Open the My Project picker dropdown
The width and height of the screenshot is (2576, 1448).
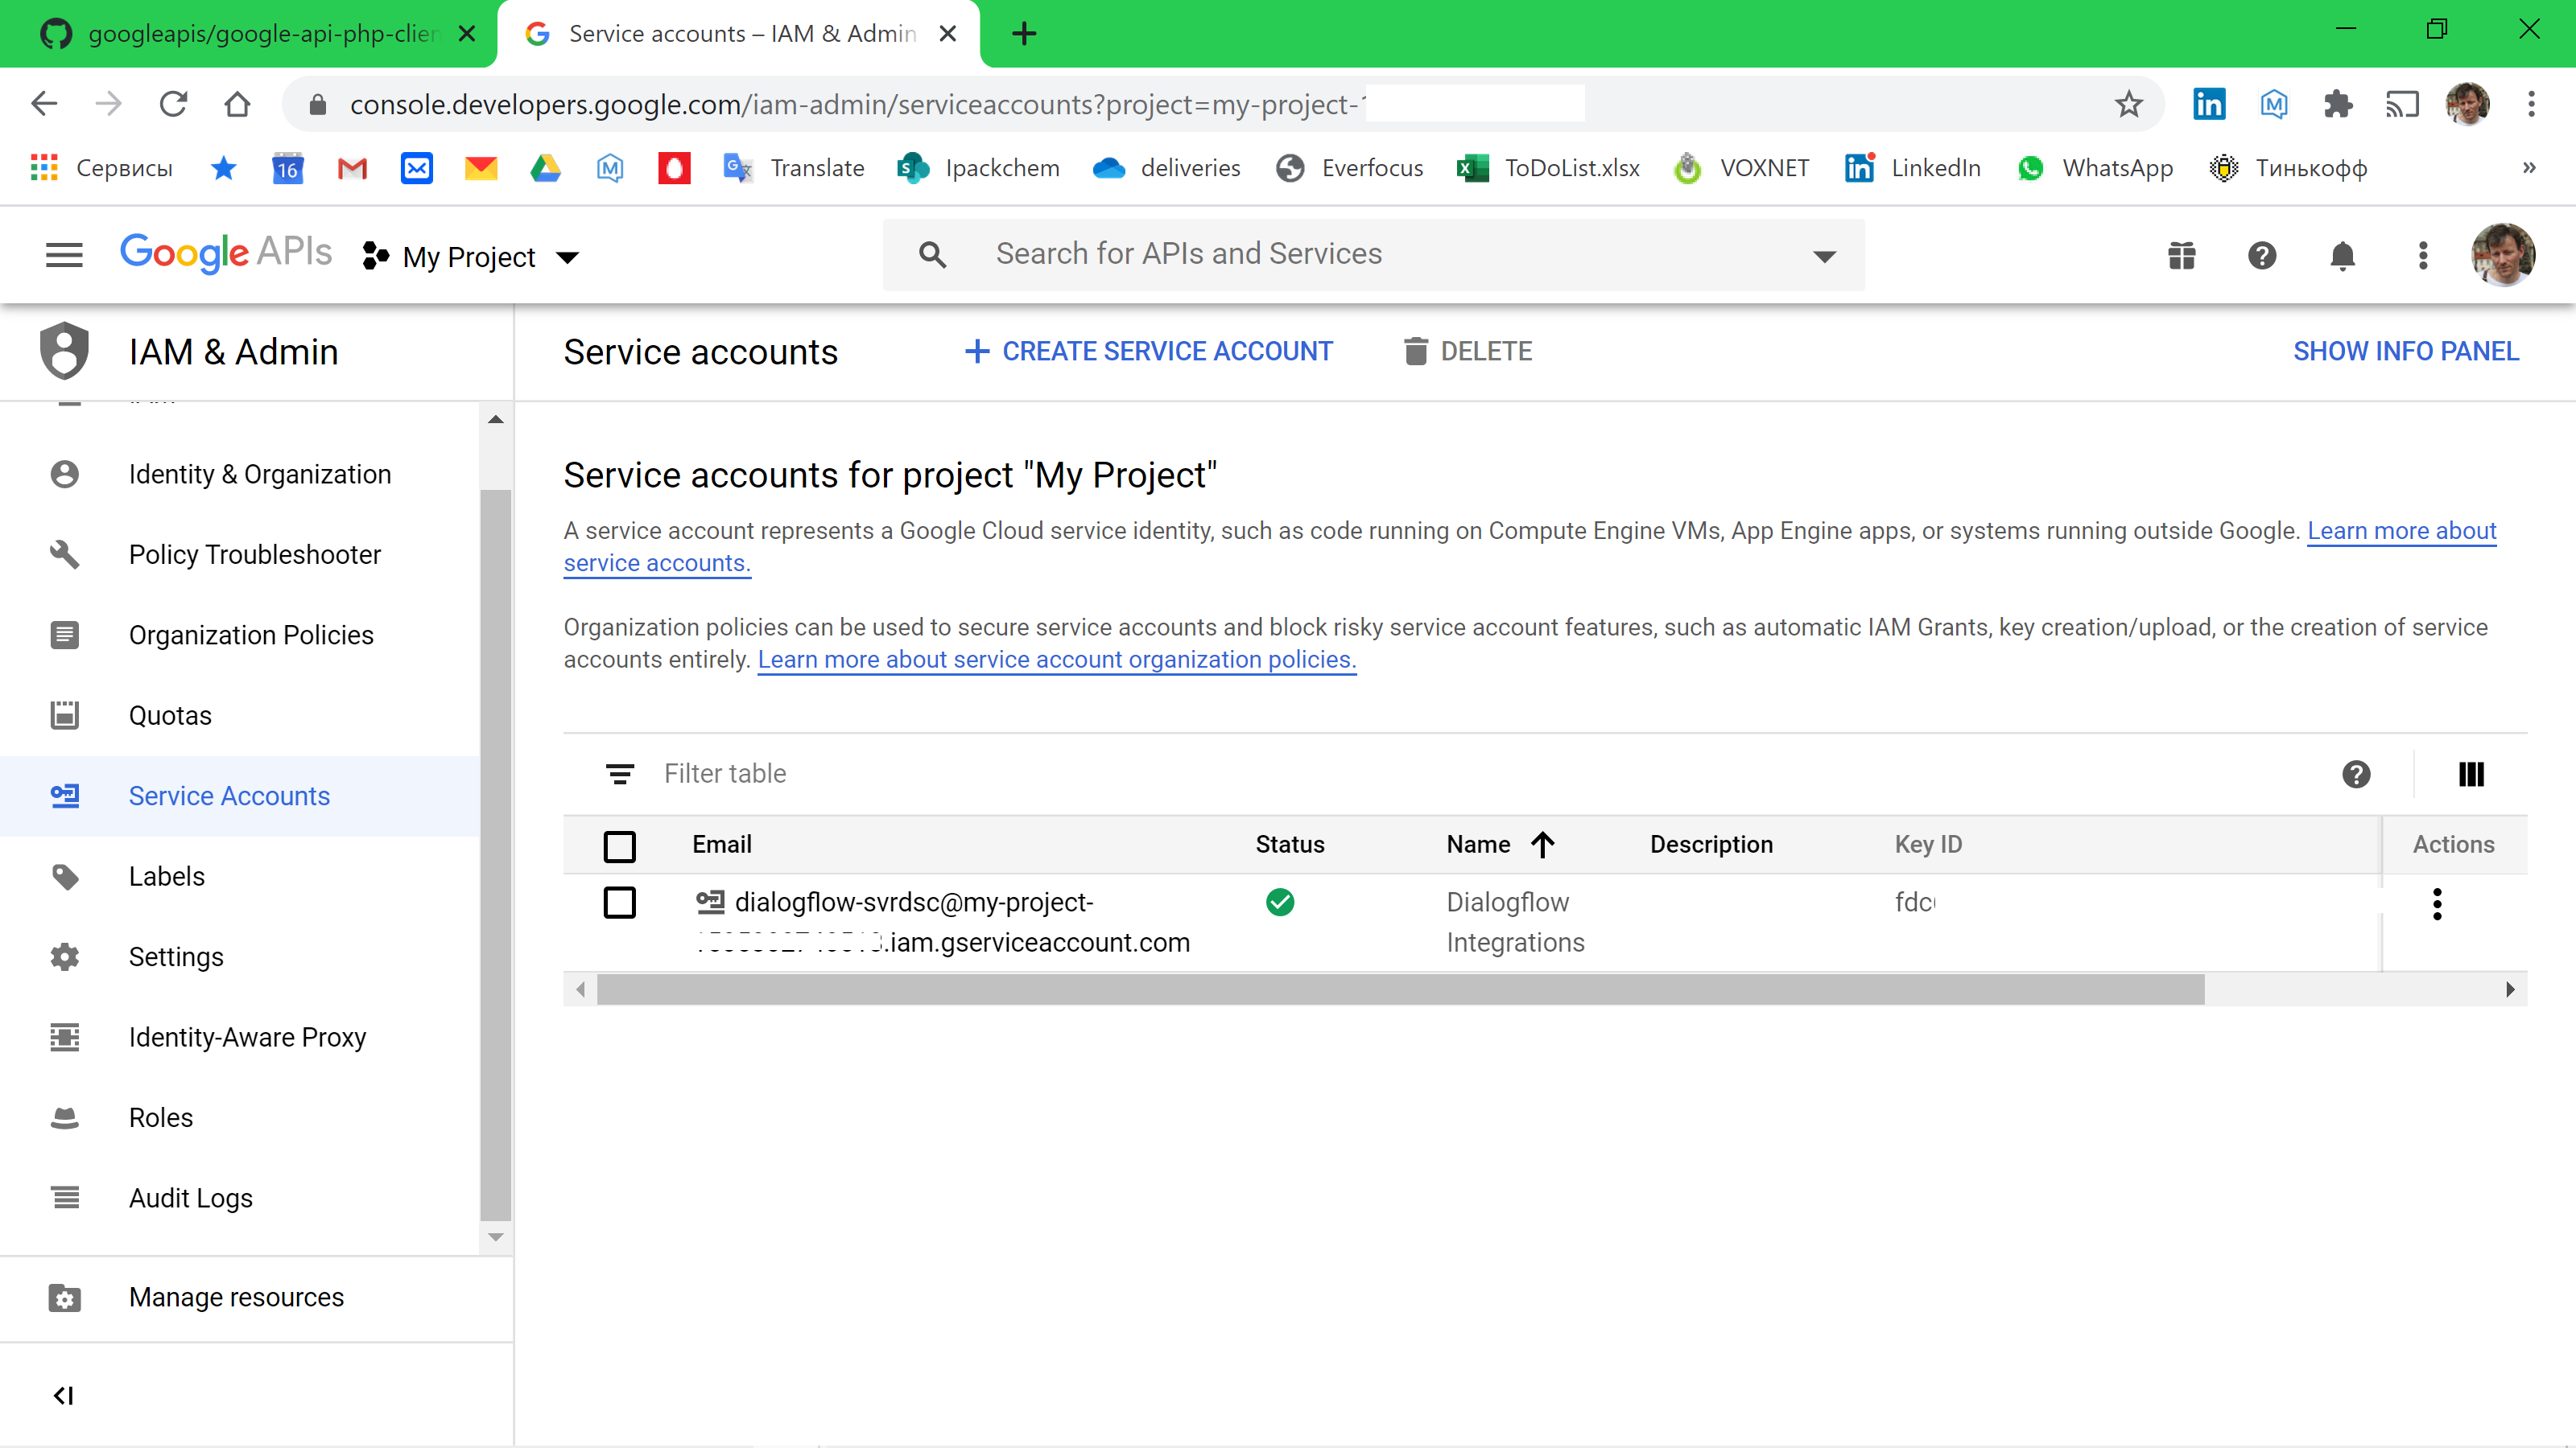[470, 257]
